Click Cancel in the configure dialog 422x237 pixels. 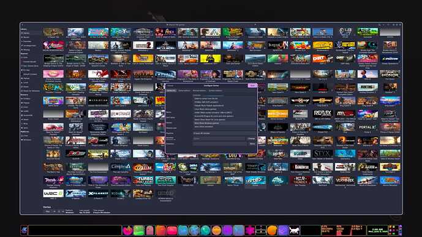(x=170, y=86)
